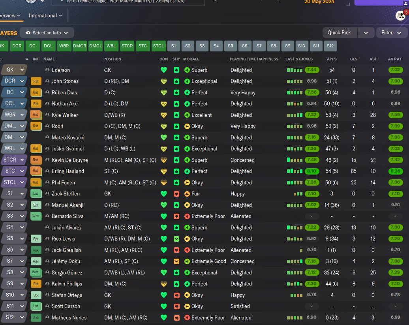
Task: Click player info icon beside Mateo Kovačić
Action: (x=47, y=137)
